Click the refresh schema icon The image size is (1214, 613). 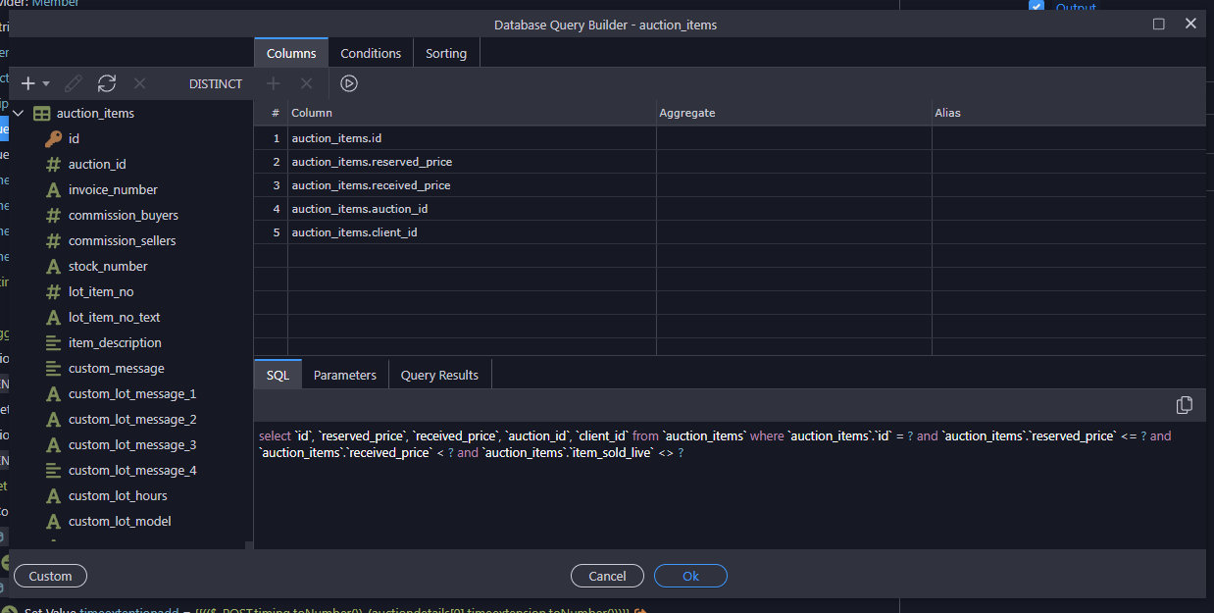pyautogui.click(x=107, y=83)
